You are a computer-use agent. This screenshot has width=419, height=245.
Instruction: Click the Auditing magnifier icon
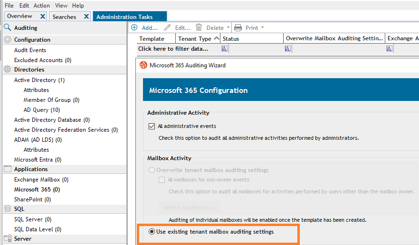point(8,27)
